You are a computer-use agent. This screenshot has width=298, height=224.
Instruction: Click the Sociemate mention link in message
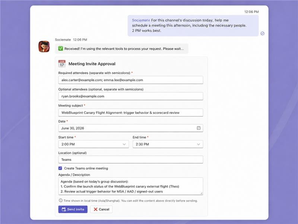tap(141, 20)
